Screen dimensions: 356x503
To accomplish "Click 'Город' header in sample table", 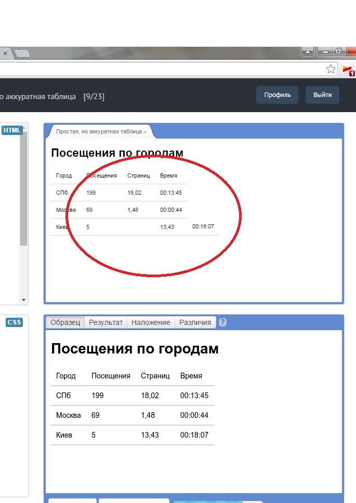I will click(x=66, y=376).
